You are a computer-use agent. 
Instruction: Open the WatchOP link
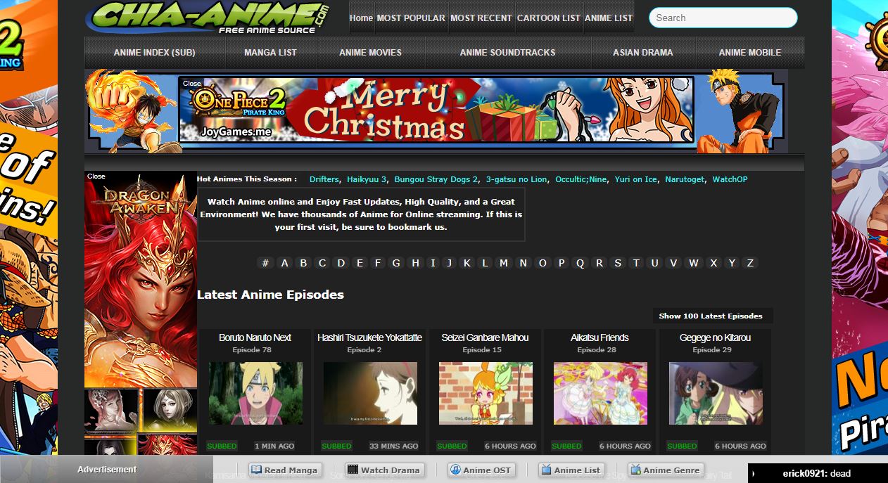tap(730, 179)
